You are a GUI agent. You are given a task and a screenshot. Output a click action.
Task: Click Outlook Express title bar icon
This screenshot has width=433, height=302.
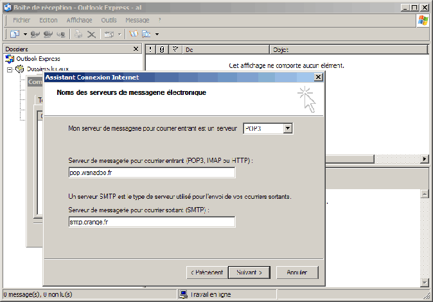8,8
